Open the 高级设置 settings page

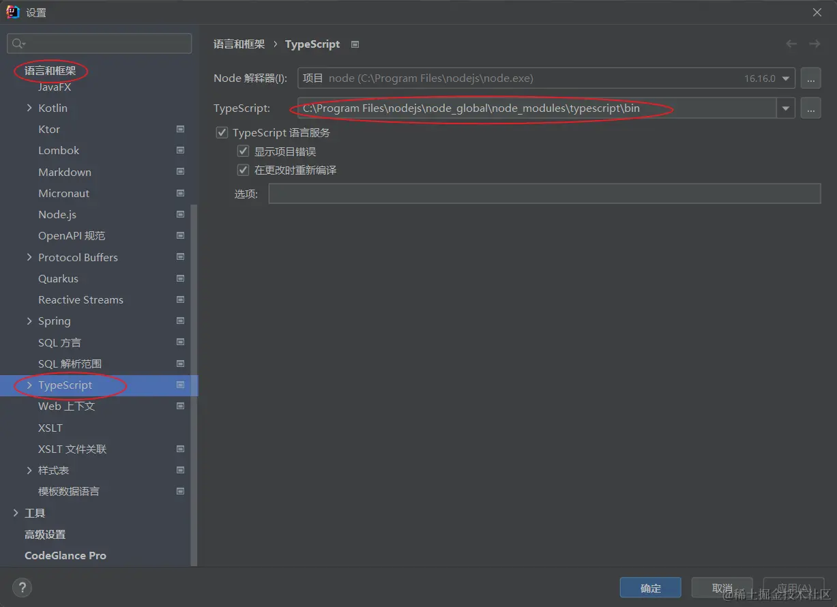(45, 534)
